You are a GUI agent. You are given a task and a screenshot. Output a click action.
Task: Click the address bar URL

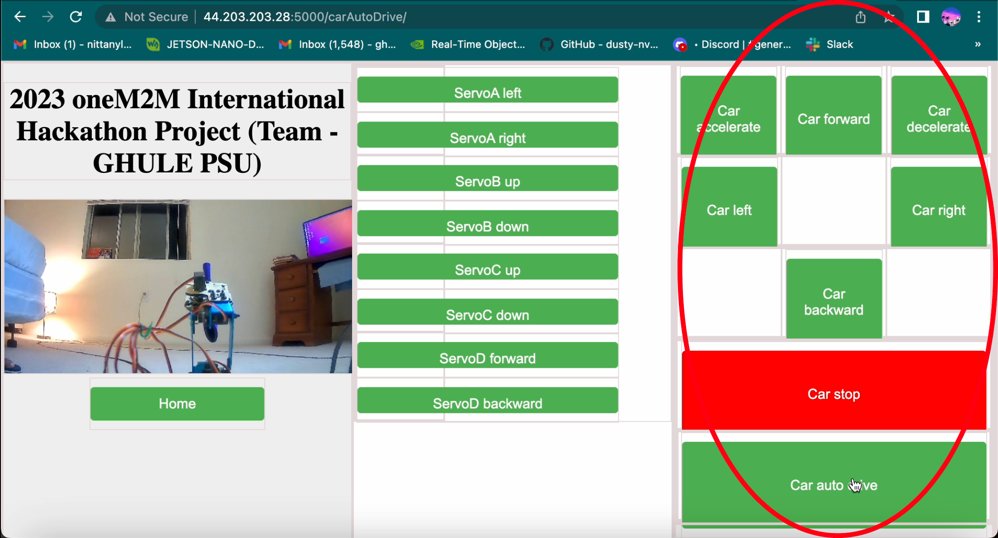[x=305, y=17]
